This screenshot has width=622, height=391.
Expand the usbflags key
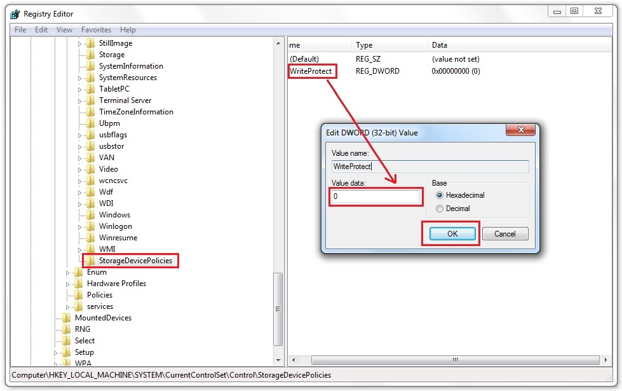(79, 136)
